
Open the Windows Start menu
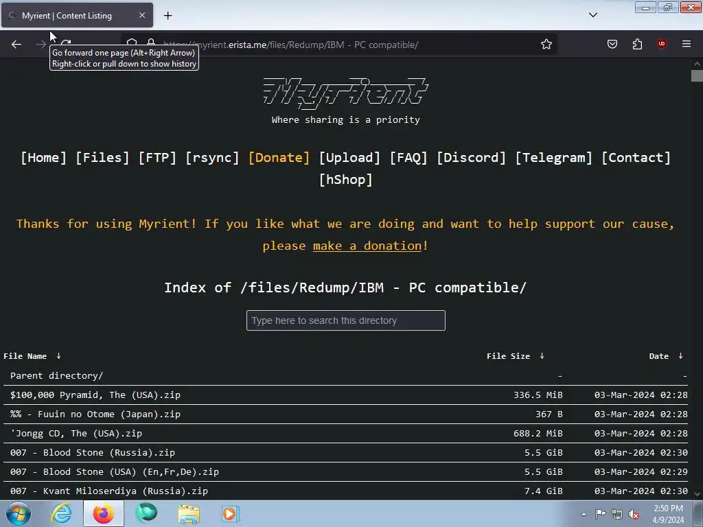(x=18, y=513)
